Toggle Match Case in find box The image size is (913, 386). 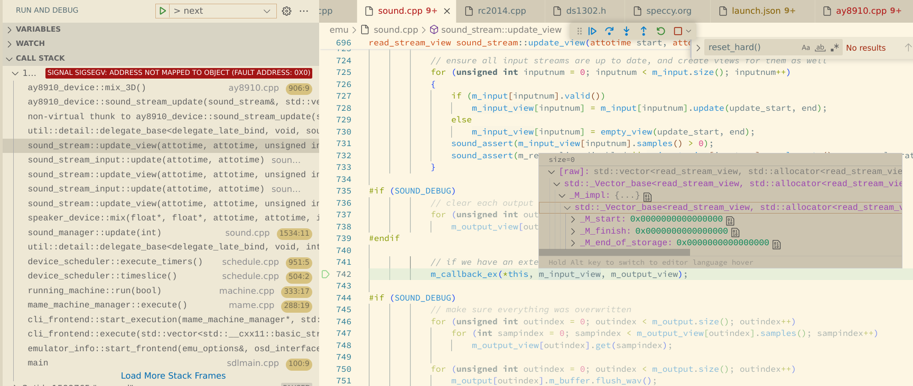[x=806, y=47]
